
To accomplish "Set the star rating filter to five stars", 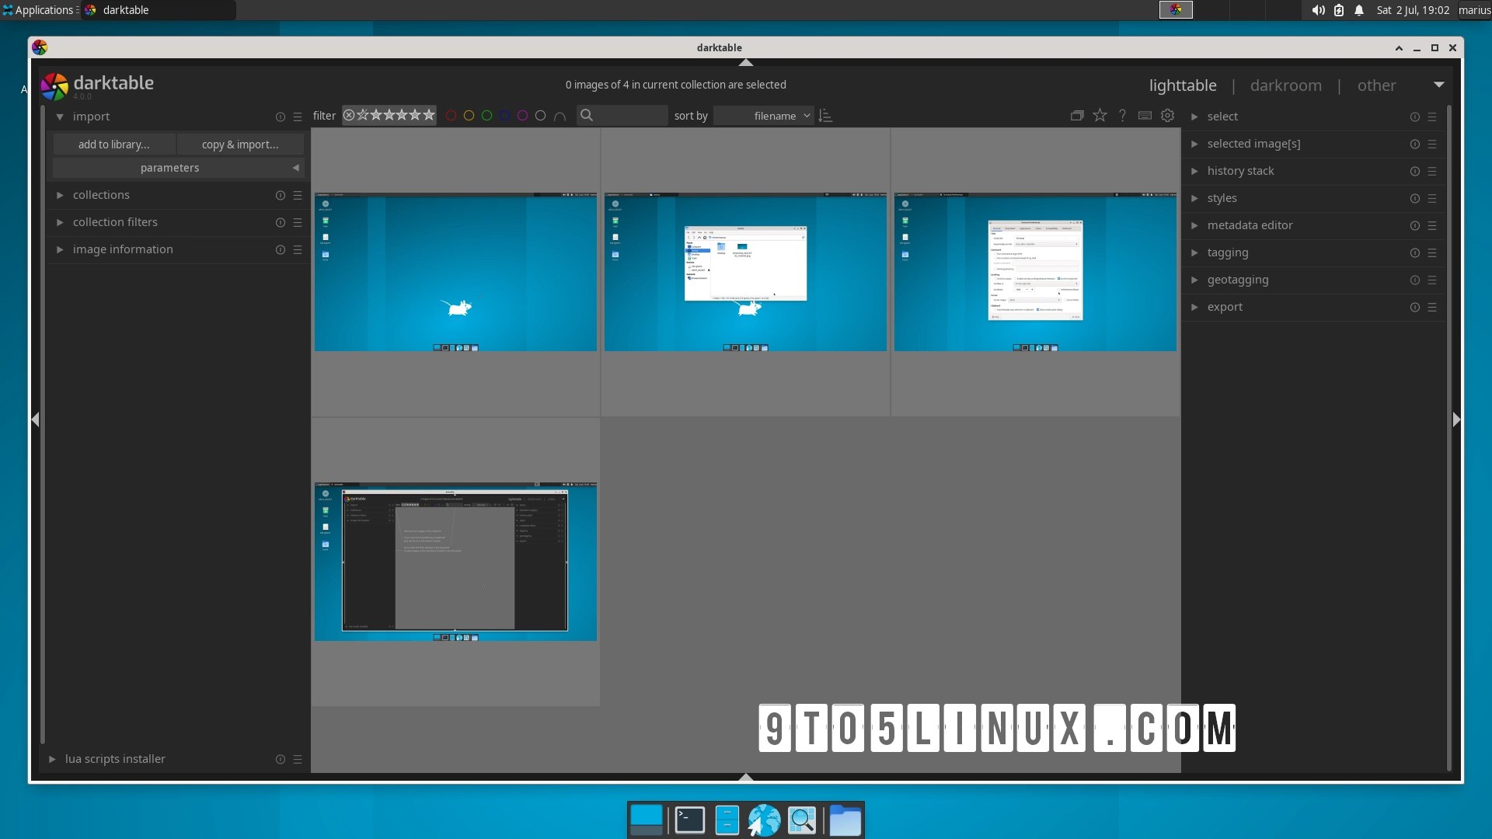I will (x=429, y=115).
